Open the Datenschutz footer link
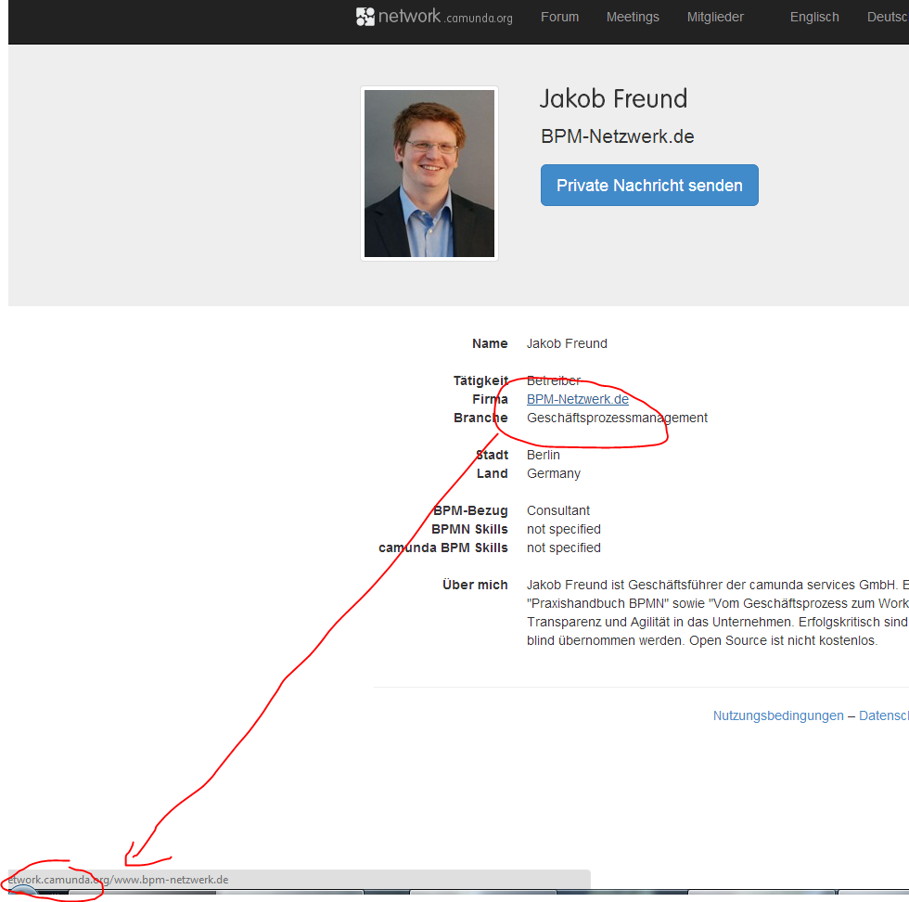The image size is (909, 902). click(883, 715)
